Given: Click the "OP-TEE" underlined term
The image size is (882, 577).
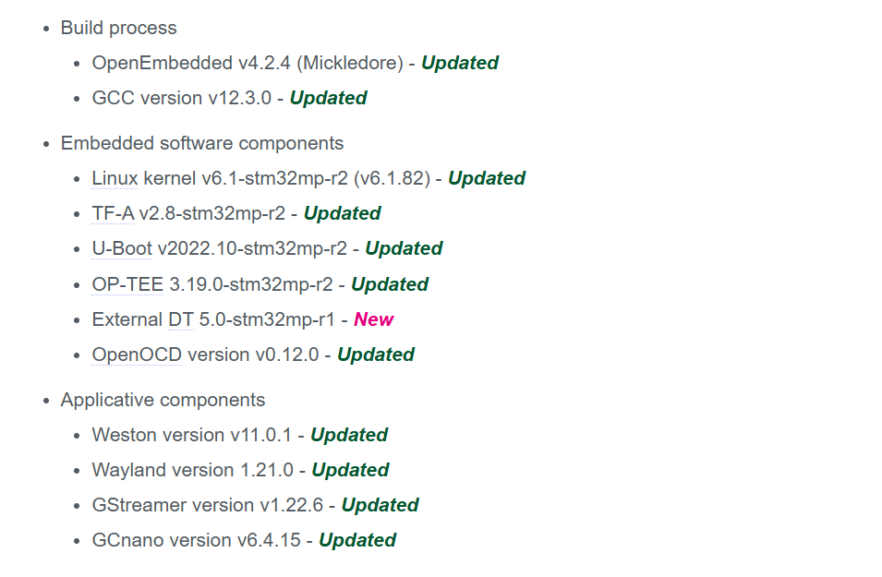Looking at the screenshot, I should (127, 284).
